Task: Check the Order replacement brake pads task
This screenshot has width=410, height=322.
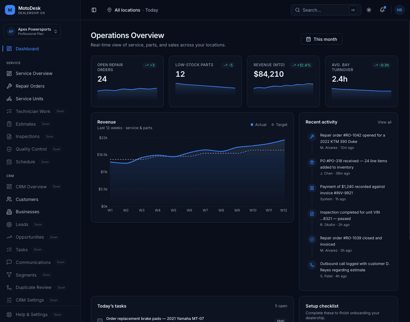Action: (x=100, y=321)
